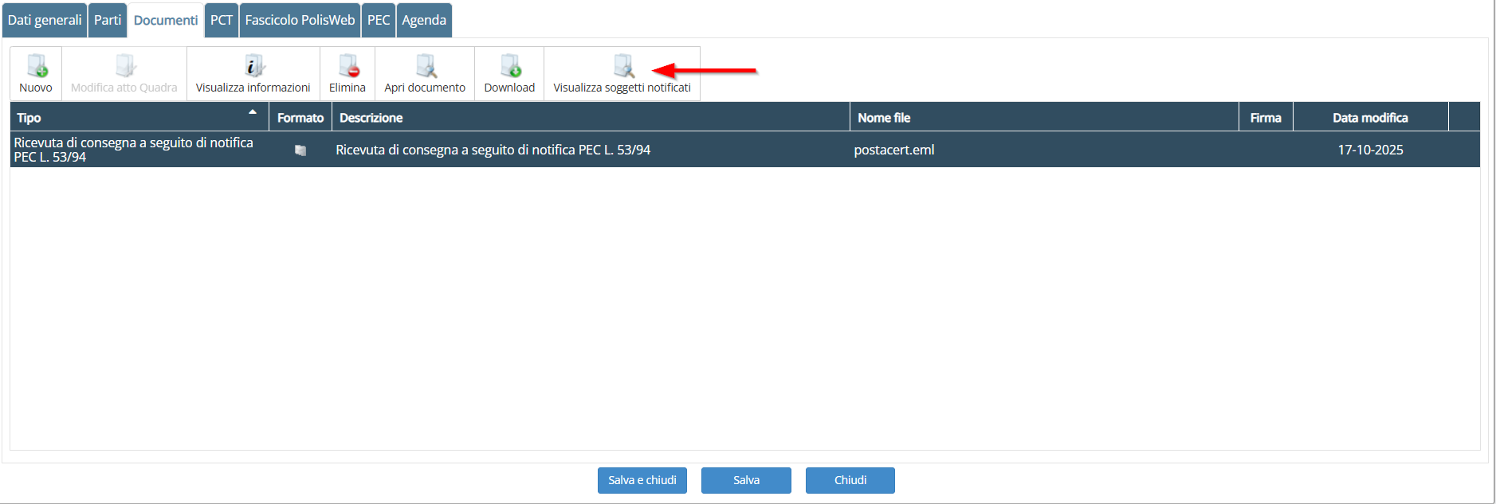Click the file format icon in row
This screenshot has width=1496, height=504.
300,150
